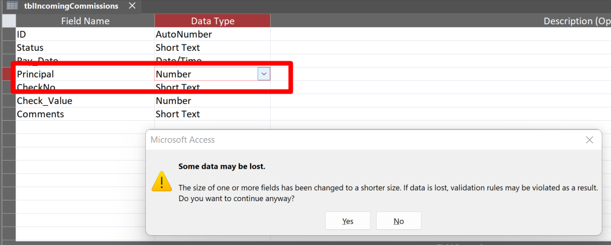The width and height of the screenshot is (611, 245).
Task: Open the Principal data type dropdown arrow
Action: pyautogui.click(x=263, y=74)
